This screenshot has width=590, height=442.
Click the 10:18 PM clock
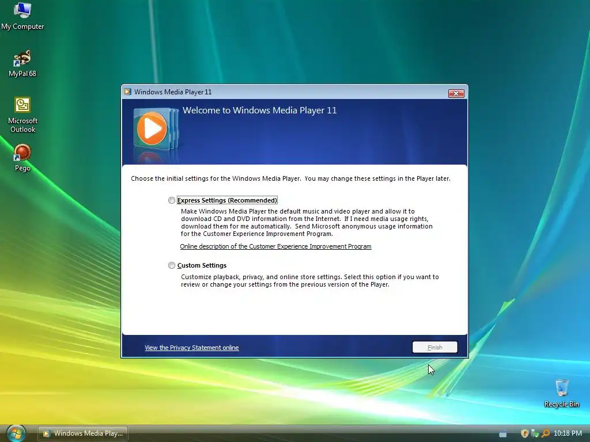tap(568, 433)
